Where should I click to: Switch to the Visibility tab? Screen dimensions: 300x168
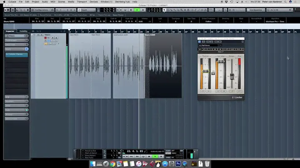pos(23,31)
